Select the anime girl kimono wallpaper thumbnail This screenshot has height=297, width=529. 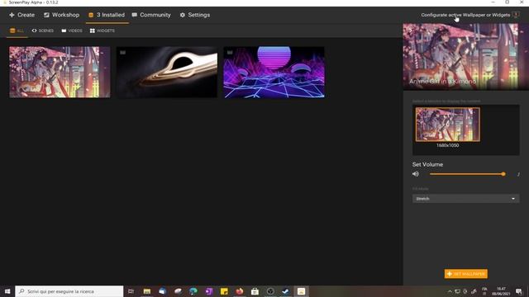tap(60, 72)
